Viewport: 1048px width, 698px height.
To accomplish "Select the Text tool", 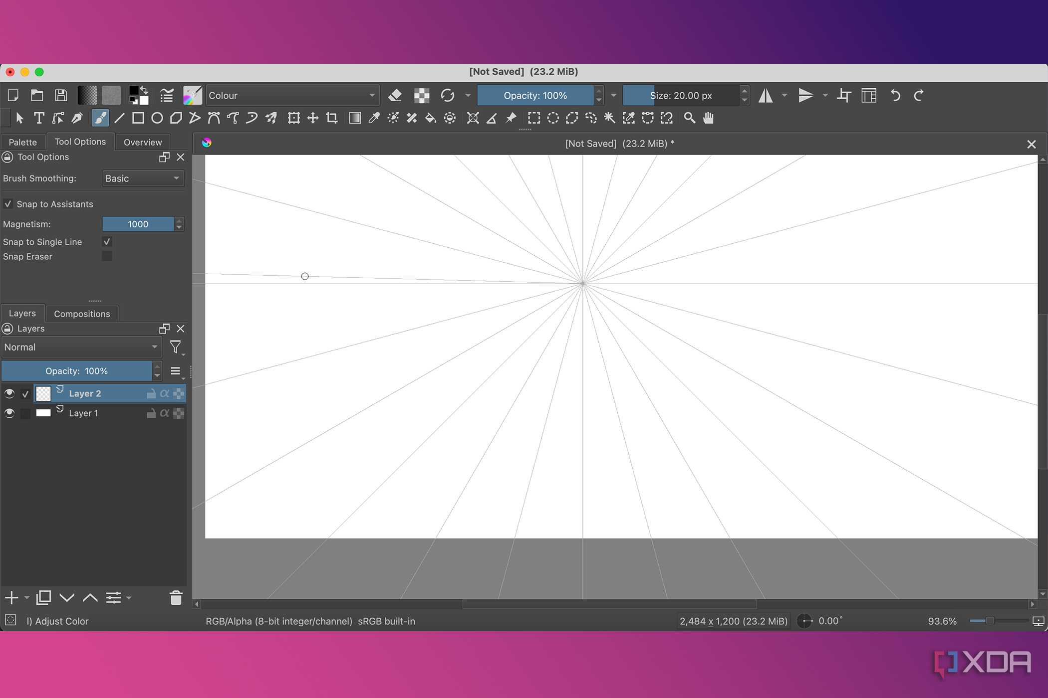I will 39,118.
